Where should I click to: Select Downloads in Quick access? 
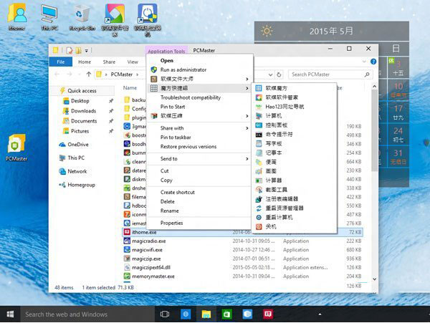[x=83, y=111]
